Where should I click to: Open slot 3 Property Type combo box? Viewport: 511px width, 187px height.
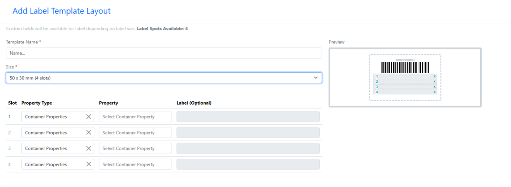pyautogui.click(x=57, y=148)
